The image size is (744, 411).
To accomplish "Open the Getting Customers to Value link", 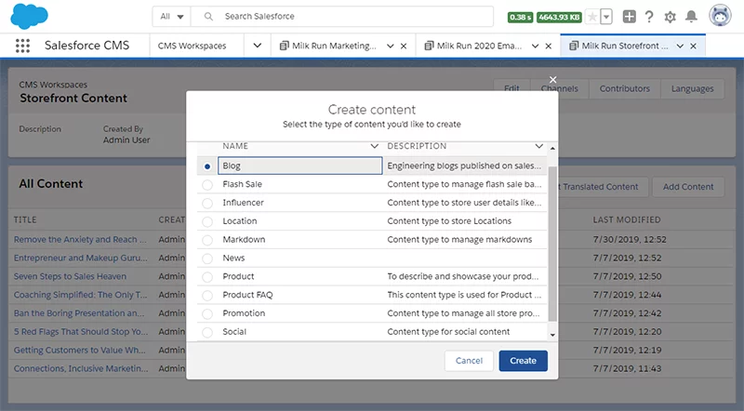I will (x=80, y=351).
